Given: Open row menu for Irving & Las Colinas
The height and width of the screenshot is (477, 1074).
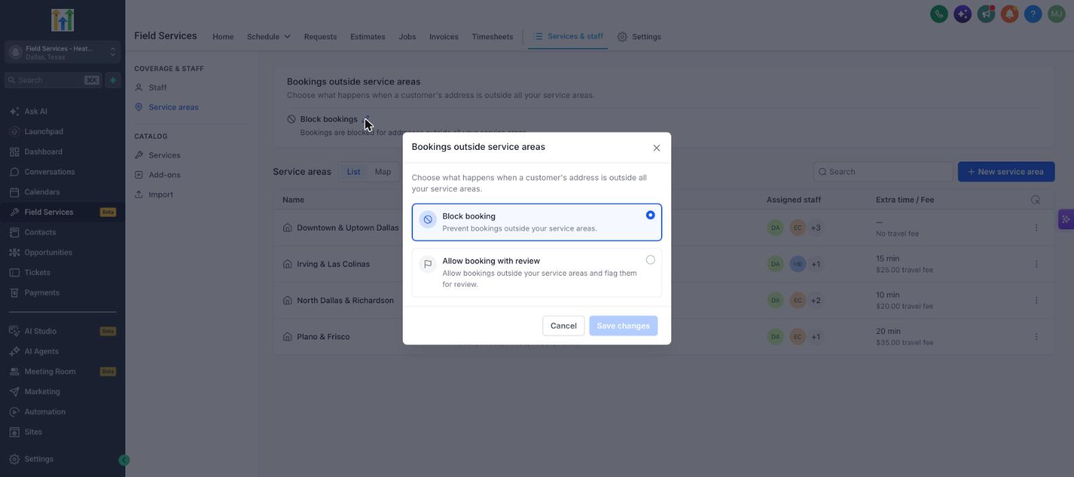Looking at the screenshot, I should (x=1036, y=264).
